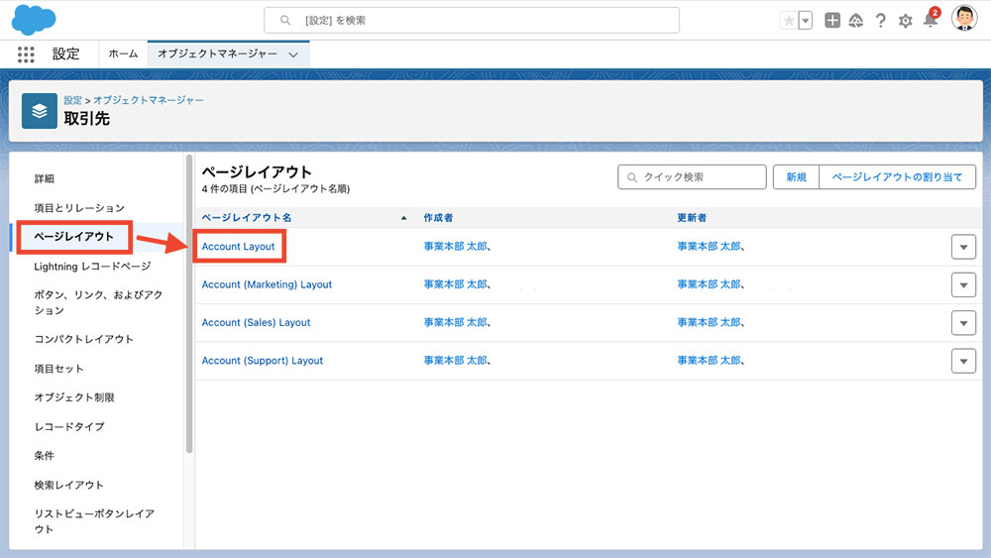Screen dimensions: 991x558
Task: Open 条件 in the sidebar
Action: tap(45, 456)
